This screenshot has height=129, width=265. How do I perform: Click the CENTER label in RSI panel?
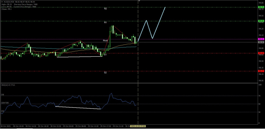pyautogui.click(x=5, y=103)
